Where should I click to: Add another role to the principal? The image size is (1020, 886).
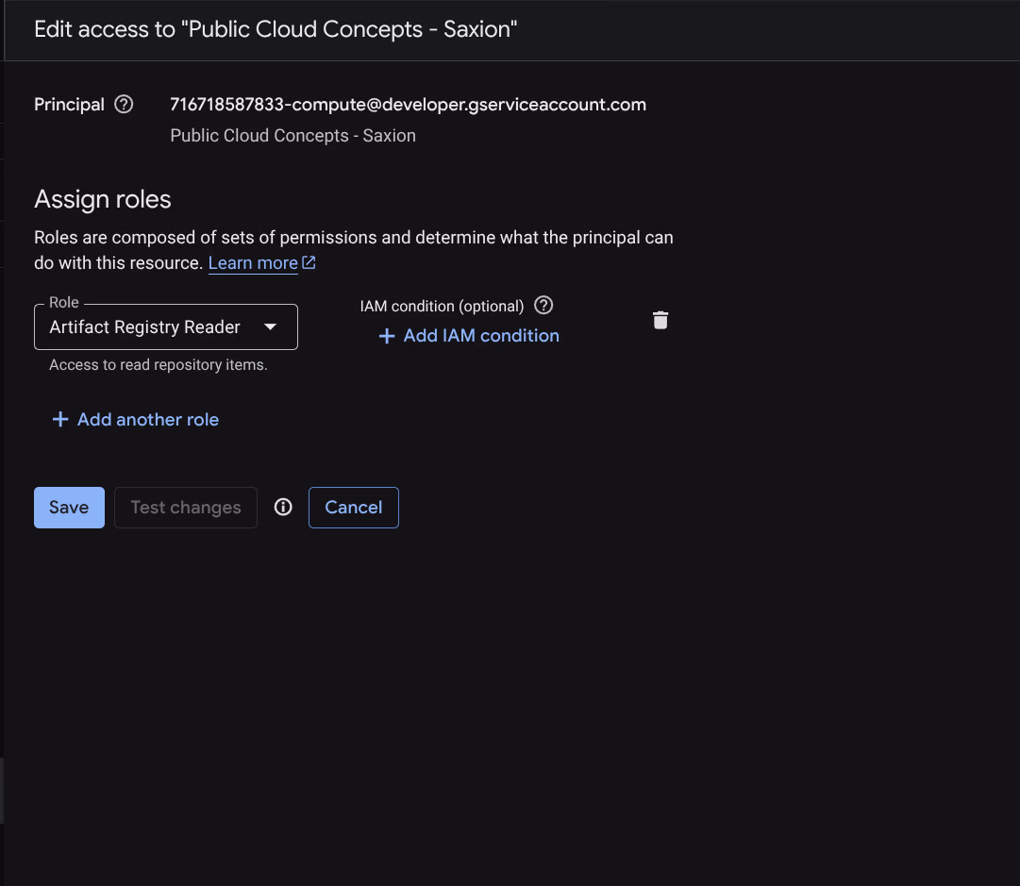pyautogui.click(x=135, y=419)
